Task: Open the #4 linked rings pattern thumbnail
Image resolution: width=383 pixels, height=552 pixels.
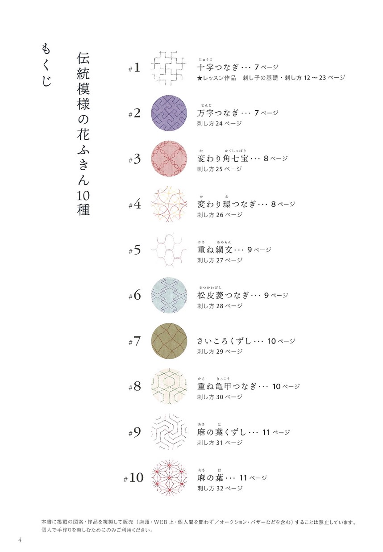Action: (169, 205)
